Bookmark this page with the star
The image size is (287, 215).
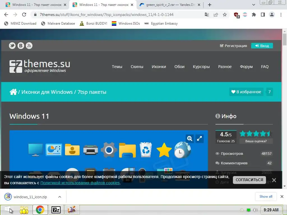(x=225, y=15)
